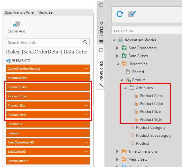Screen dimensions: 182x167
Task: Collapse the Attributes node
Action: pyautogui.click(x=125, y=88)
